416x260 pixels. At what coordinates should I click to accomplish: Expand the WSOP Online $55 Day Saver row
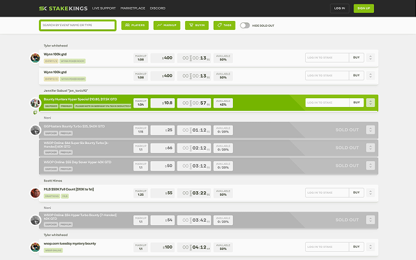click(370, 166)
